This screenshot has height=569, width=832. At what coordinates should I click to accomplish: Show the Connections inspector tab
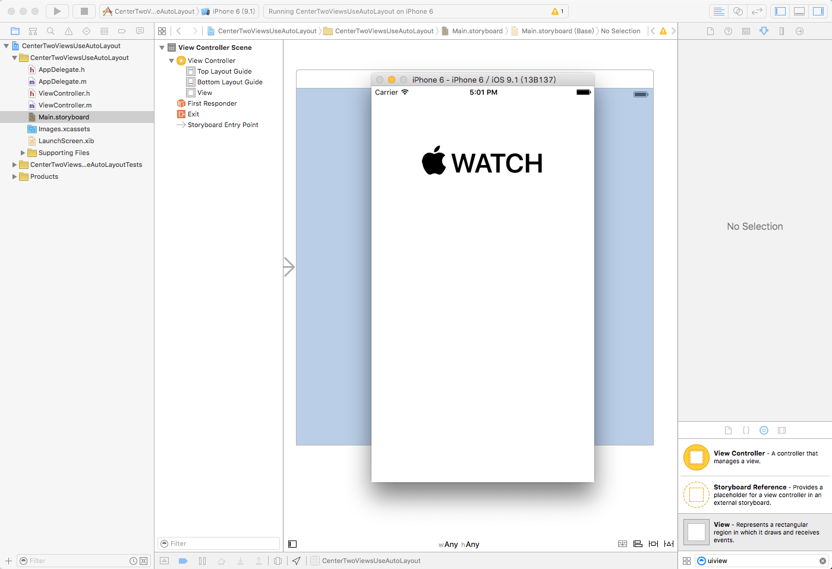(799, 31)
